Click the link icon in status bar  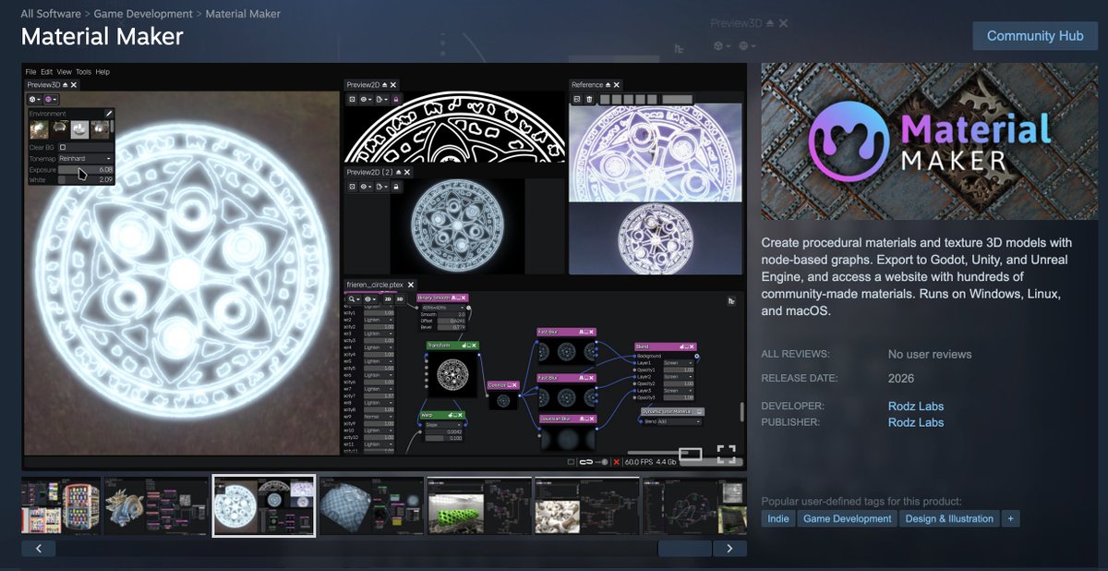586,462
